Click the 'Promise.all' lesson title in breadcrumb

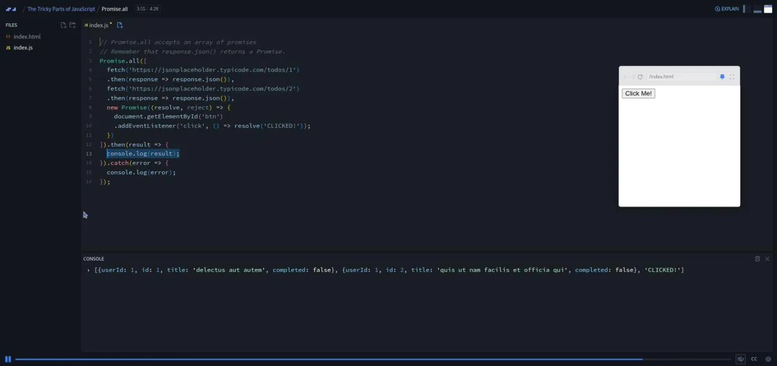point(115,9)
